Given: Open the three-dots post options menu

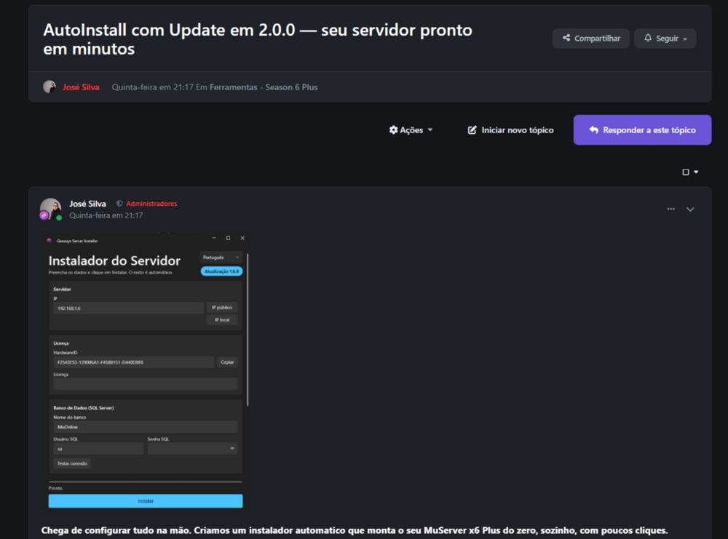Looking at the screenshot, I should click(x=671, y=209).
